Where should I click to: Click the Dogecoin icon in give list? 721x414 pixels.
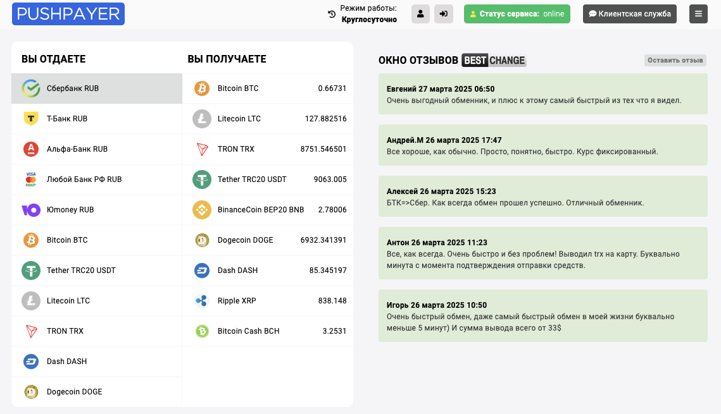click(x=31, y=391)
